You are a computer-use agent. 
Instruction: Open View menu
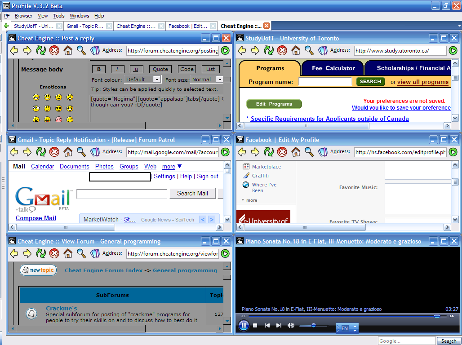[43, 16]
